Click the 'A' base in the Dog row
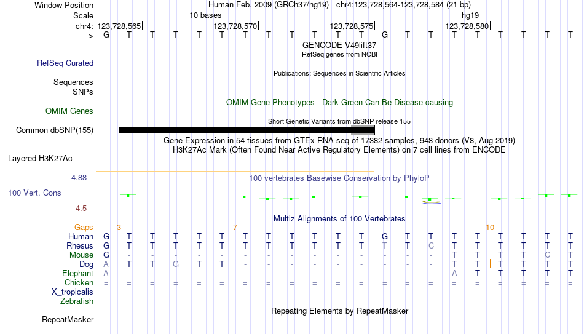 (106, 264)
